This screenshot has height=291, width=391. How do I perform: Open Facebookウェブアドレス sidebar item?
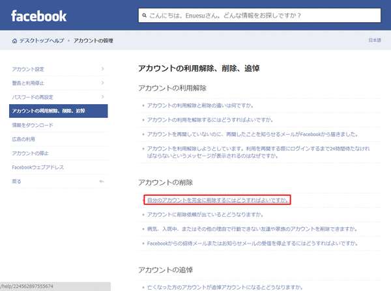click(38, 167)
